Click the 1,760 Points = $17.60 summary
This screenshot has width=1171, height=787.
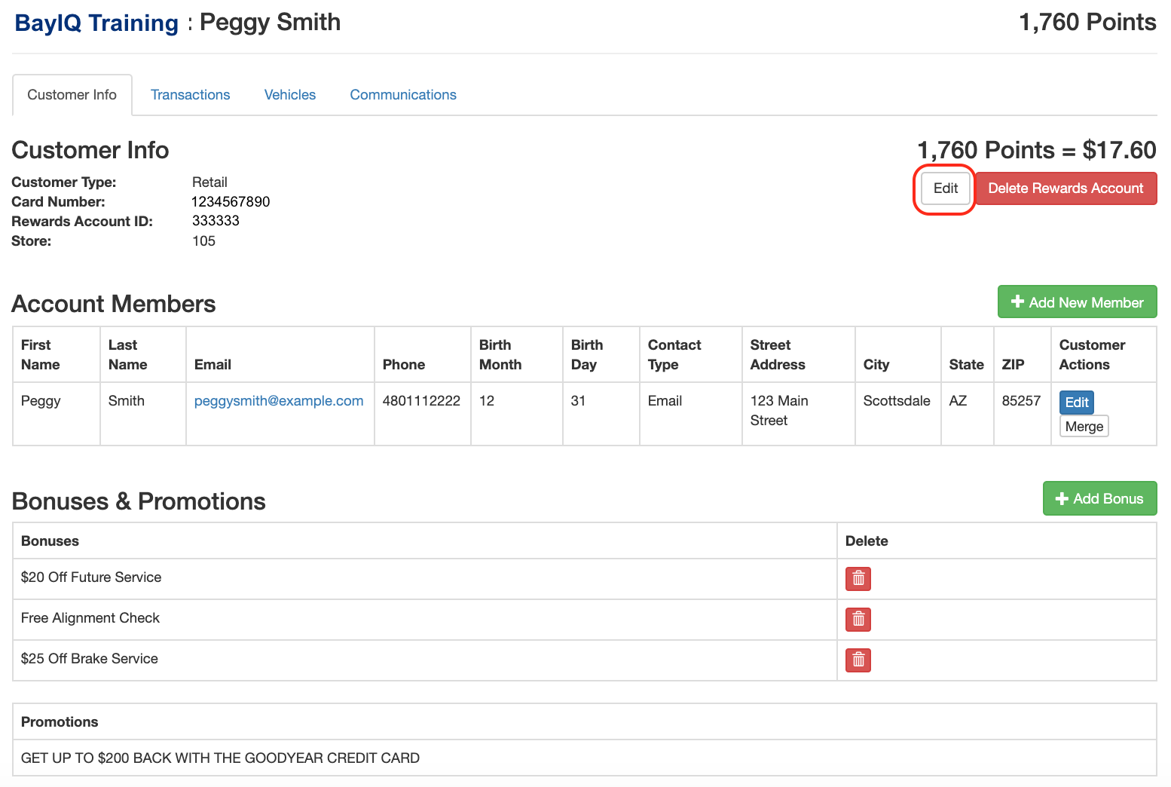coord(1037,150)
